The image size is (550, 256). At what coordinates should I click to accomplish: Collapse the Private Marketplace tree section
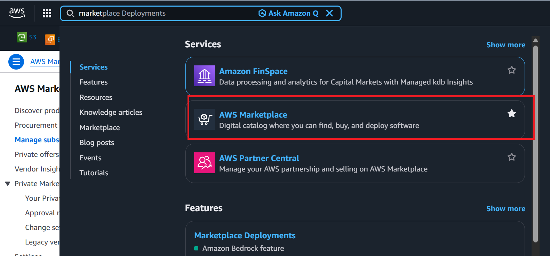point(8,184)
